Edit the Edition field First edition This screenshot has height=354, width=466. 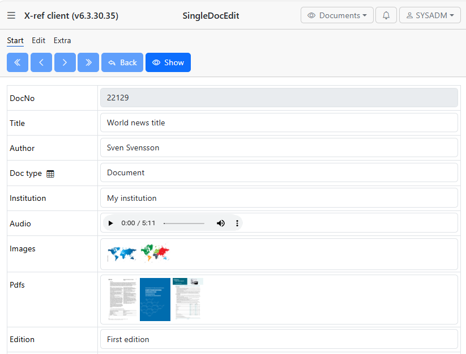pyautogui.click(x=279, y=339)
